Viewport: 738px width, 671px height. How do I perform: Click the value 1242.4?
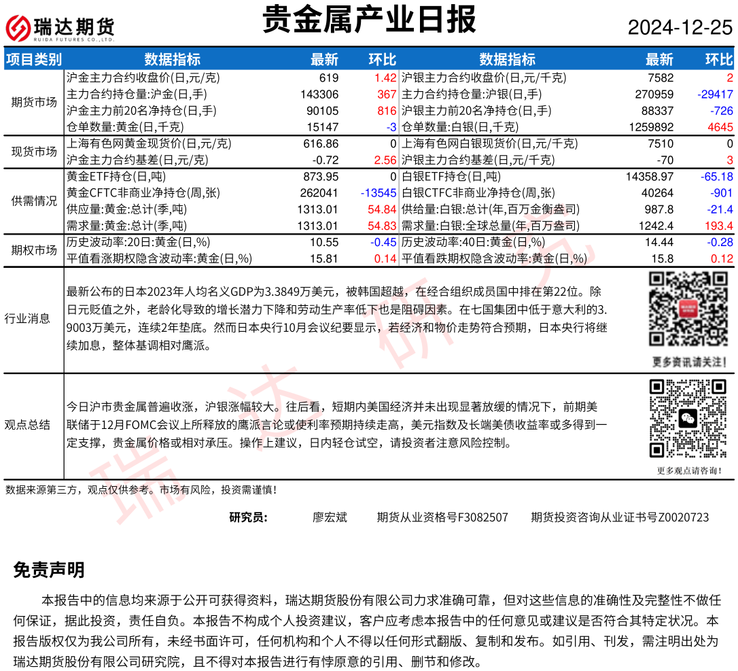coord(656,226)
